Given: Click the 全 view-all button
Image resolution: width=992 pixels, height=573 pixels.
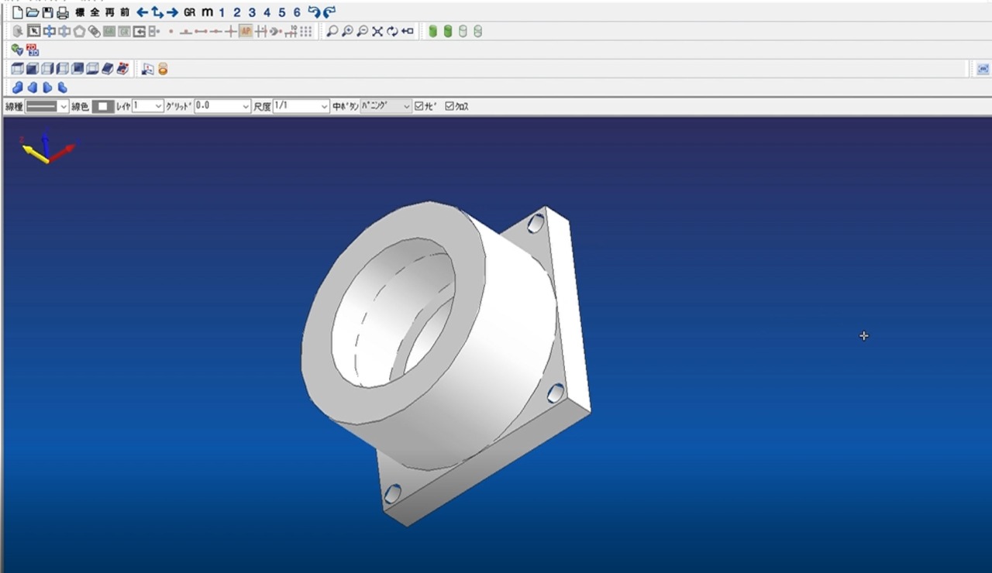Looking at the screenshot, I should [x=95, y=12].
